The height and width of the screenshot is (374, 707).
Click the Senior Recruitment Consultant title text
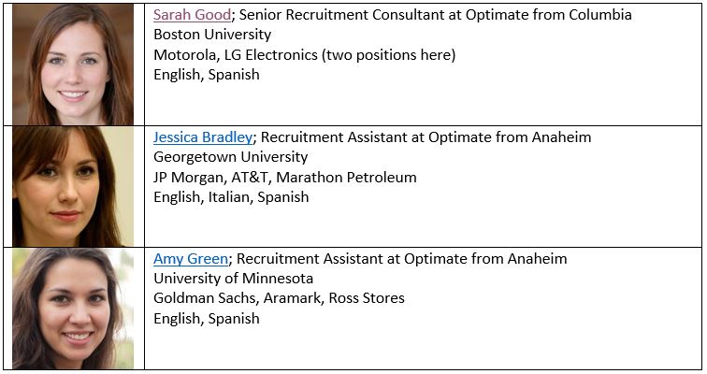pos(320,15)
